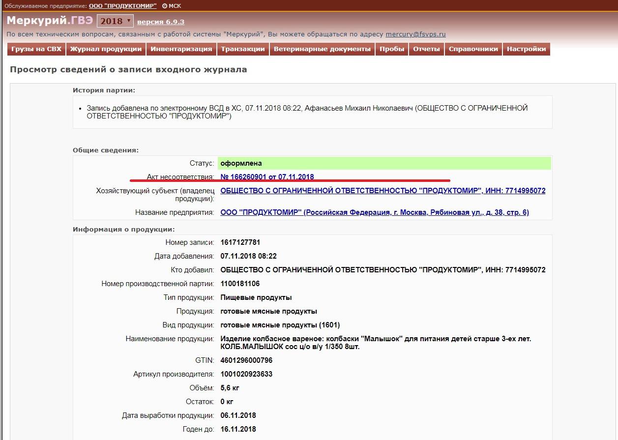Click the Продукция value without code

269,311
